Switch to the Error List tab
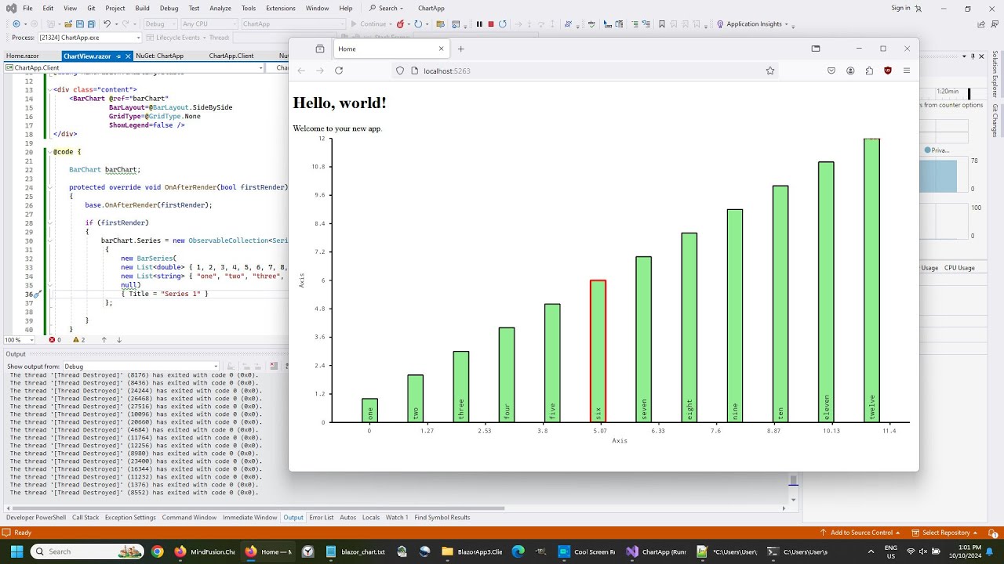Image resolution: width=1004 pixels, height=564 pixels. [321, 518]
